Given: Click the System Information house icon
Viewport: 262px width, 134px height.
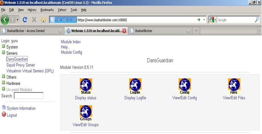Looking at the screenshot, I should click(4, 107).
